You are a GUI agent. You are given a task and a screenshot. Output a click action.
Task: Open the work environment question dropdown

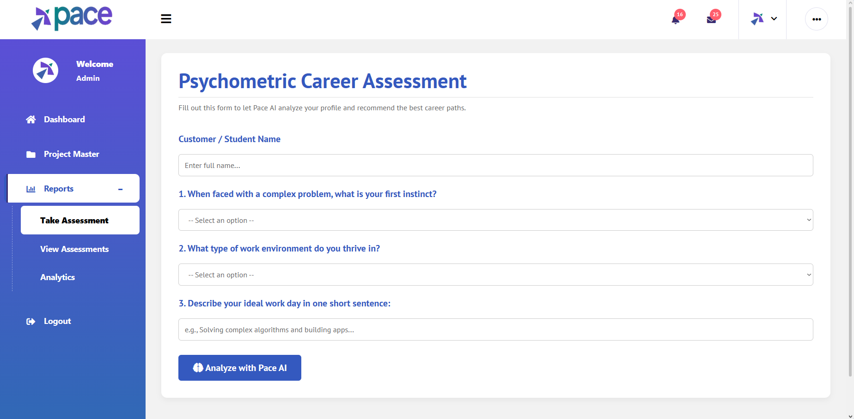[495, 275]
